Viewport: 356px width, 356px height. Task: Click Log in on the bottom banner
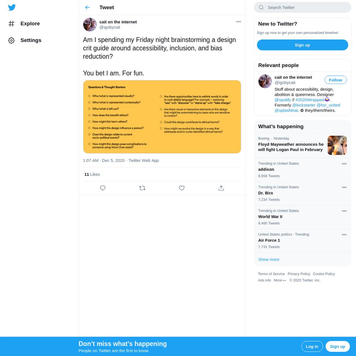[x=312, y=346]
